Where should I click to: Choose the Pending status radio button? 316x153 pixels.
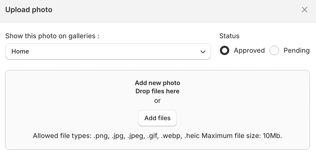coord(274,50)
